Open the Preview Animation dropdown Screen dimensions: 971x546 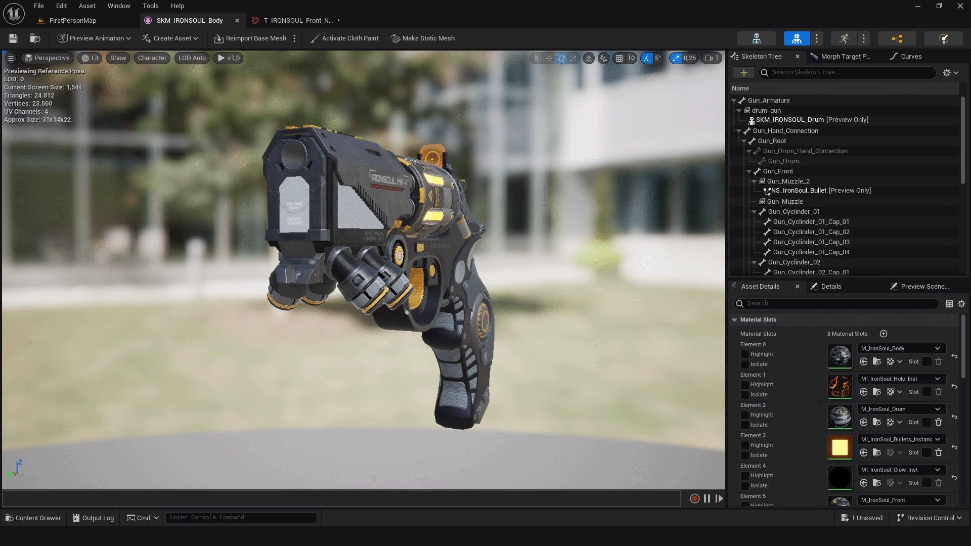(94, 38)
